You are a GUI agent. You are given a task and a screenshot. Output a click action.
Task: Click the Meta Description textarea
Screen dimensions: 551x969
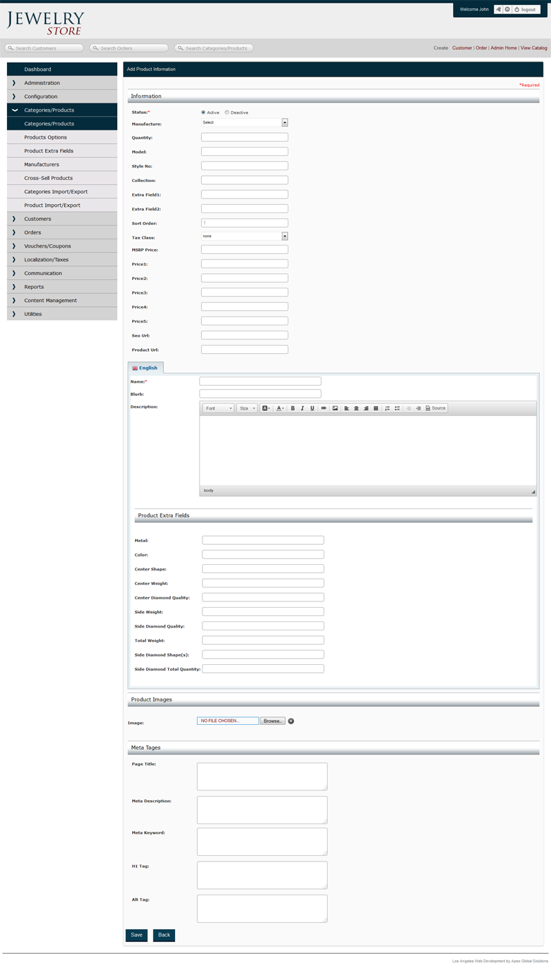262,810
